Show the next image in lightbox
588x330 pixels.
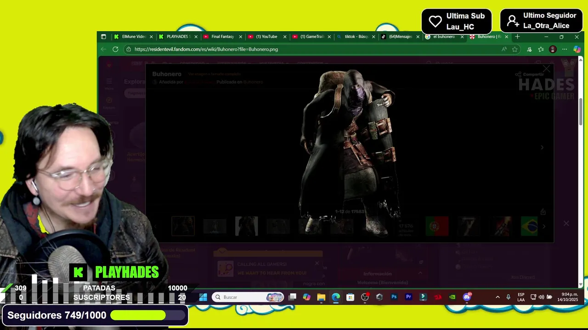(542, 147)
